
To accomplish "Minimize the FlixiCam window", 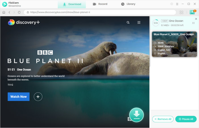I will point(183,4).
